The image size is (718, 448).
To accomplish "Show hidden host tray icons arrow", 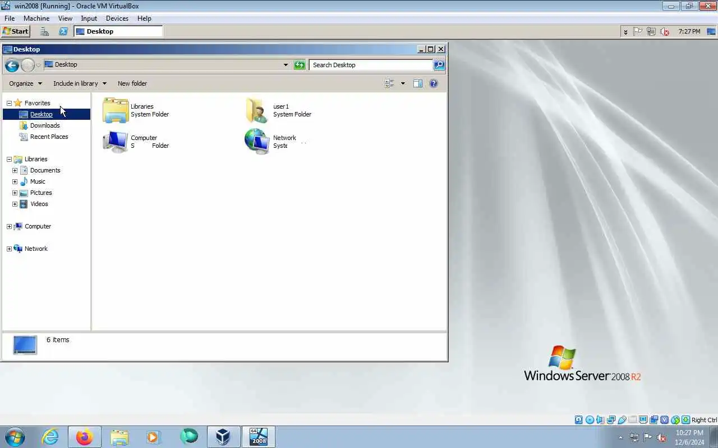I will click(x=620, y=437).
